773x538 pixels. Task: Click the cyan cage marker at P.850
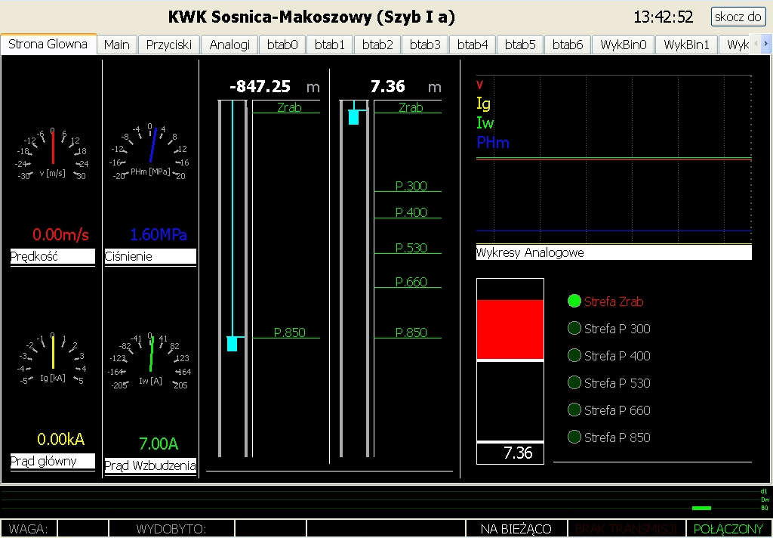tap(233, 344)
